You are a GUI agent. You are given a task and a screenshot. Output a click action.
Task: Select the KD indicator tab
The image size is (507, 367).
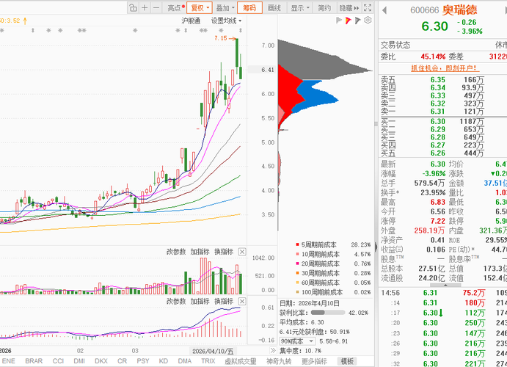pyautogui.click(x=164, y=361)
